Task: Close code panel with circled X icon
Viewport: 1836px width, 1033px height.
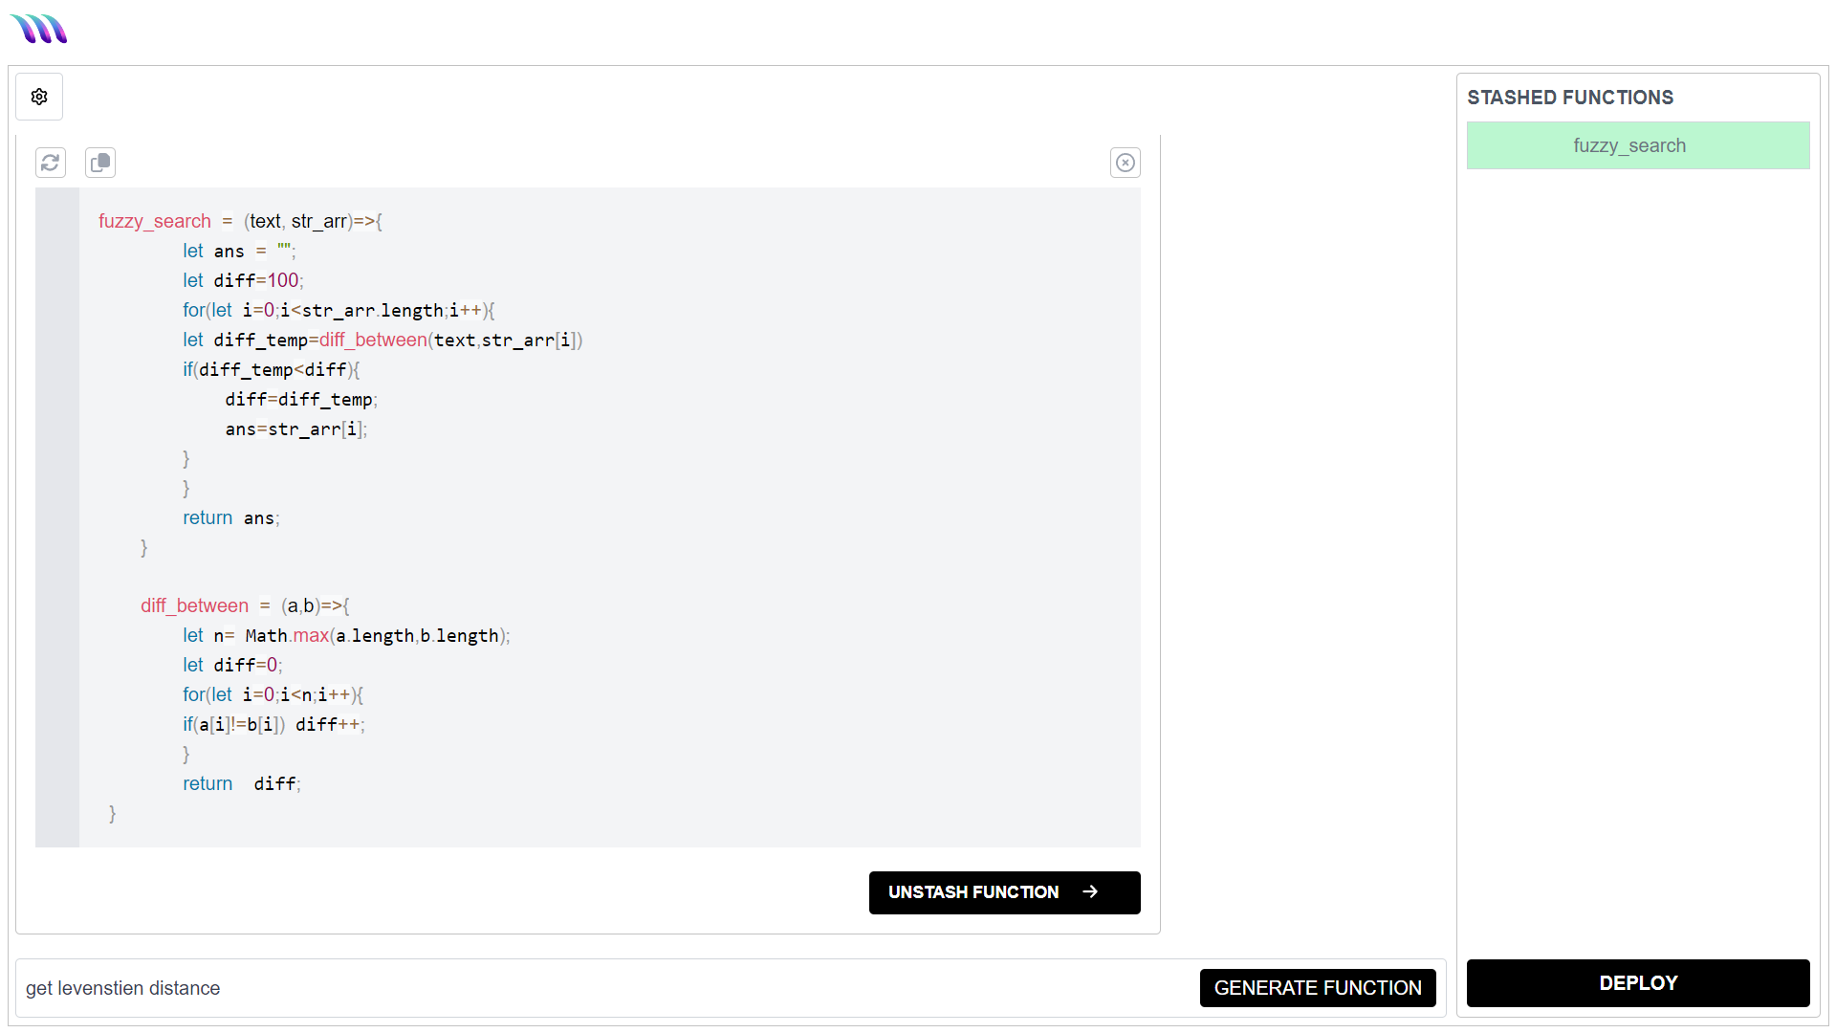Action: tap(1126, 163)
